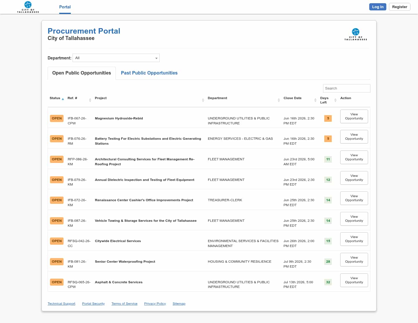This screenshot has width=418, height=323.
Task: Sort by Department column sort arrows
Action: click(x=279, y=100)
